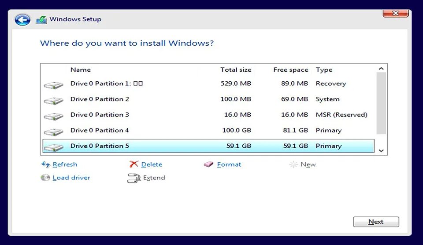Click the drive icon for Partition 3
The height and width of the screenshot is (245, 423).
point(53,116)
